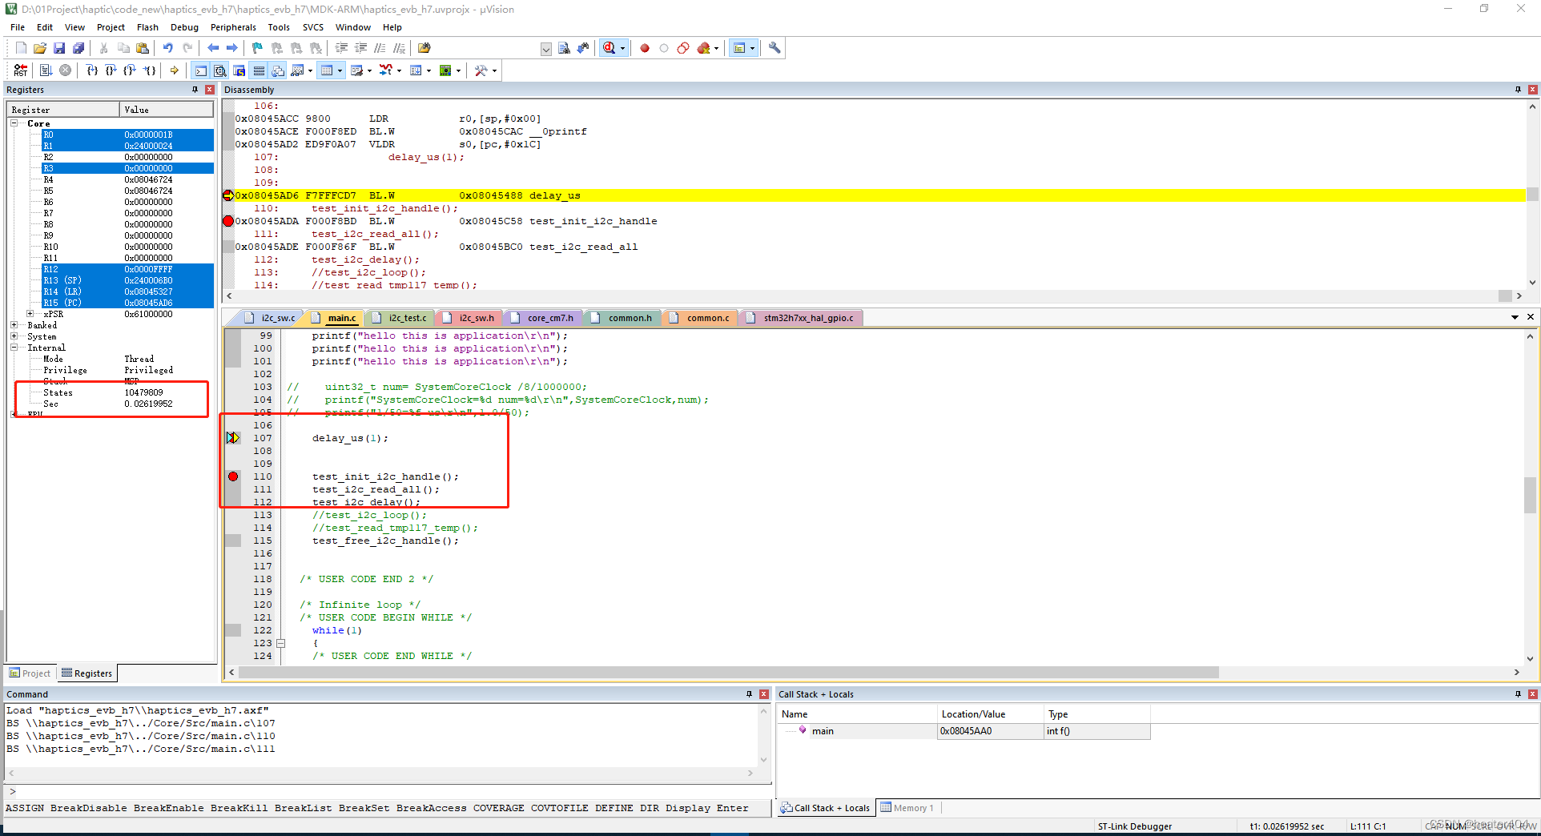Insert breakpoint using the red dot icon
Image resolution: width=1541 pixels, height=836 pixels.
coord(645,48)
